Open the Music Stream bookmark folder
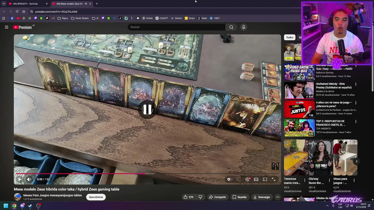 click(x=80, y=18)
